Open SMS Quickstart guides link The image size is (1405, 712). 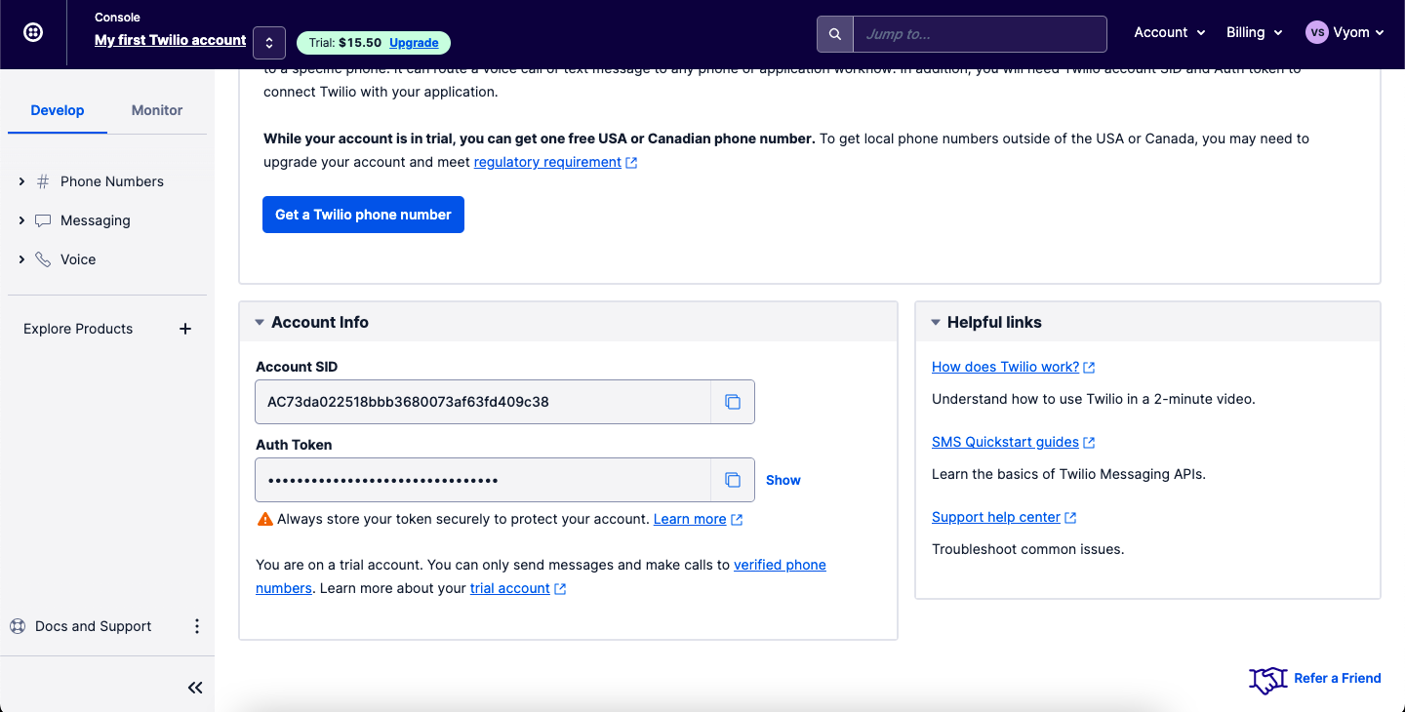tap(1005, 442)
